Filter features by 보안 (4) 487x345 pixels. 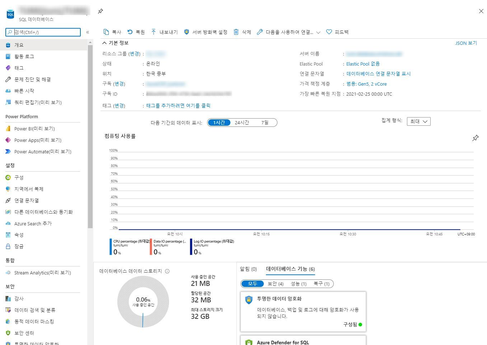[x=276, y=284]
